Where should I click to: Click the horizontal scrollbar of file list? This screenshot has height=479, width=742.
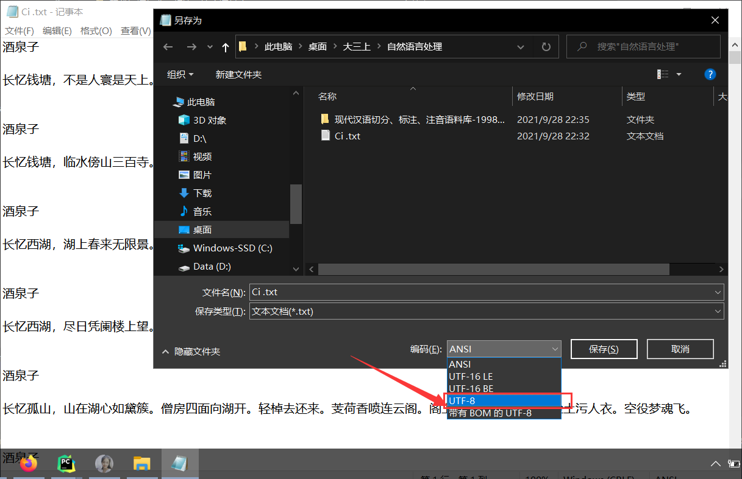[x=494, y=269]
